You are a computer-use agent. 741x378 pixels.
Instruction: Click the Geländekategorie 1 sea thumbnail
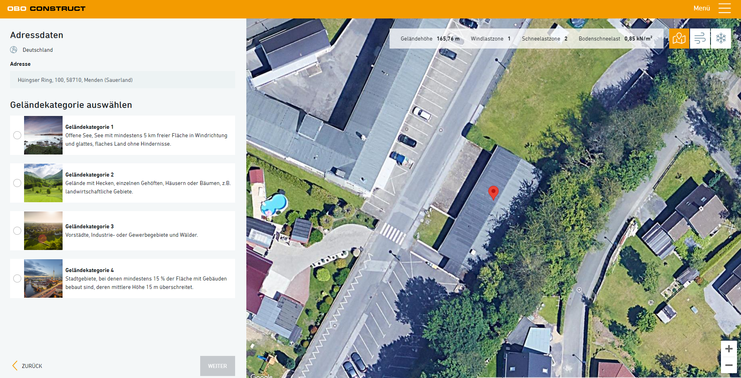click(x=43, y=135)
